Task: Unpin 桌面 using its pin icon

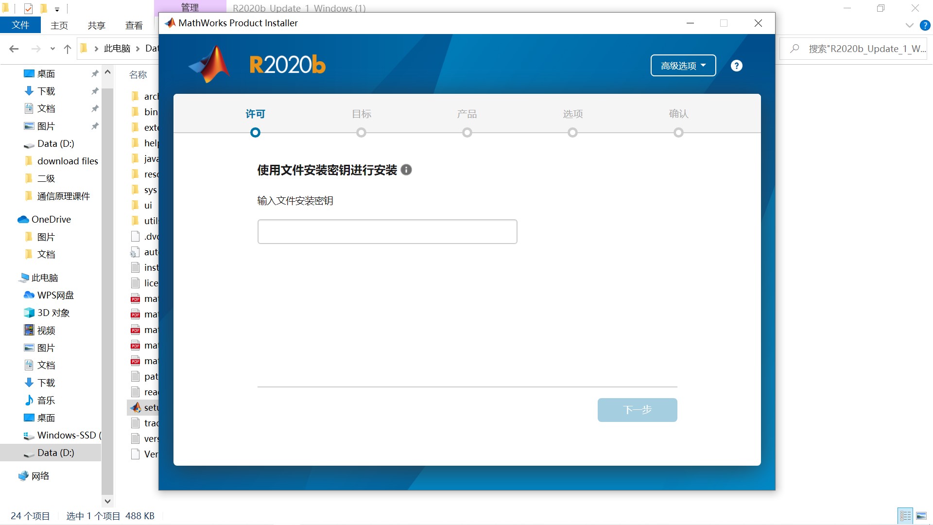Action: 95,73
